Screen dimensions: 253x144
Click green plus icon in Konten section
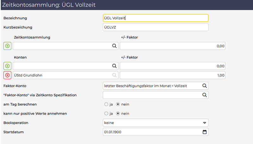(7, 66)
